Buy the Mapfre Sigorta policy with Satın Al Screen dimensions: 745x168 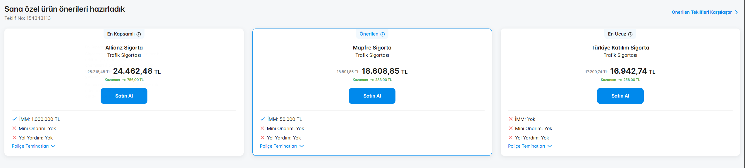click(372, 96)
